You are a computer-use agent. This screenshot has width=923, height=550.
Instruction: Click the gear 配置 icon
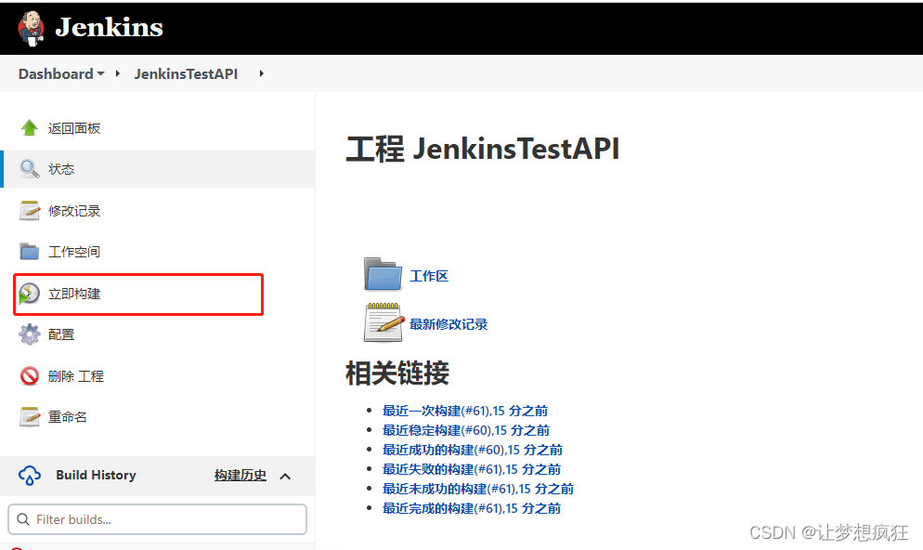click(x=30, y=334)
